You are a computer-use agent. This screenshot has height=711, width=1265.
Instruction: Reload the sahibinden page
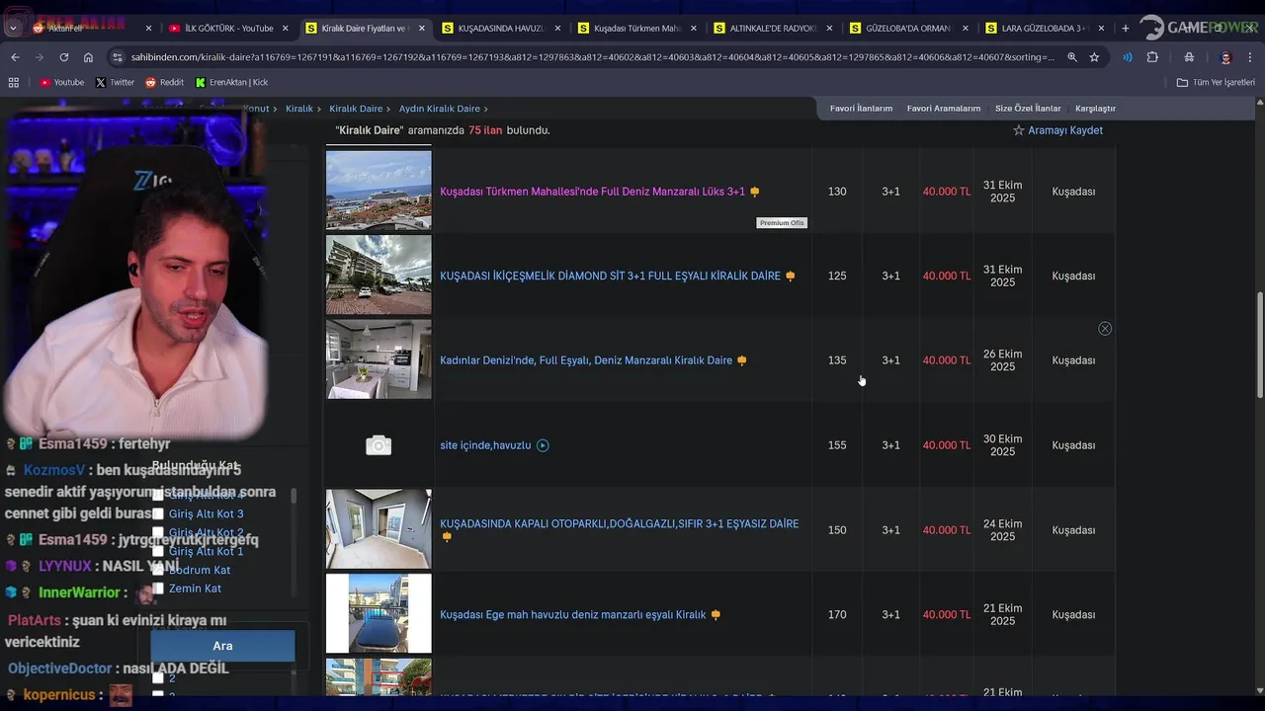64,57
